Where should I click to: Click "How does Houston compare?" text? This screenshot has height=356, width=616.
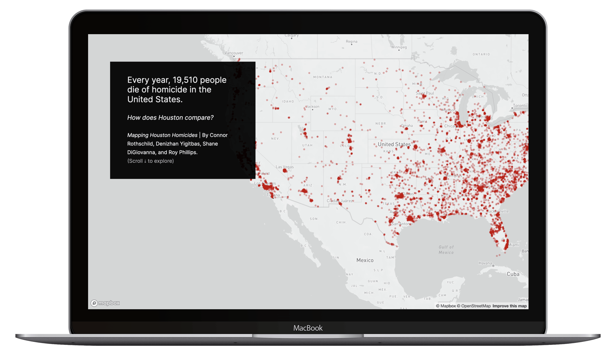coord(170,118)
